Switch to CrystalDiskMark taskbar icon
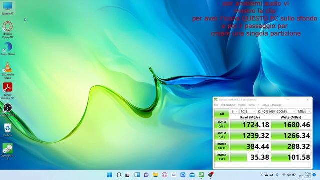The width and height of the screenshot is (320, 180). (201, 175)
